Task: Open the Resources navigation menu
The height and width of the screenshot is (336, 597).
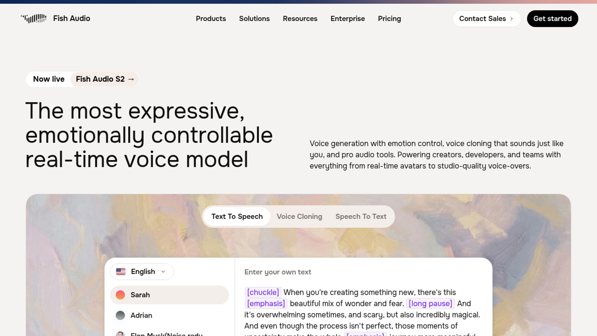Action: [300, 19]
